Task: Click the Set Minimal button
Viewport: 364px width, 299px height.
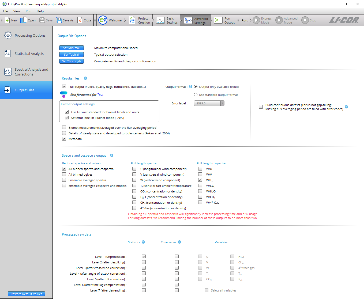Action: [x=72, y=48]
